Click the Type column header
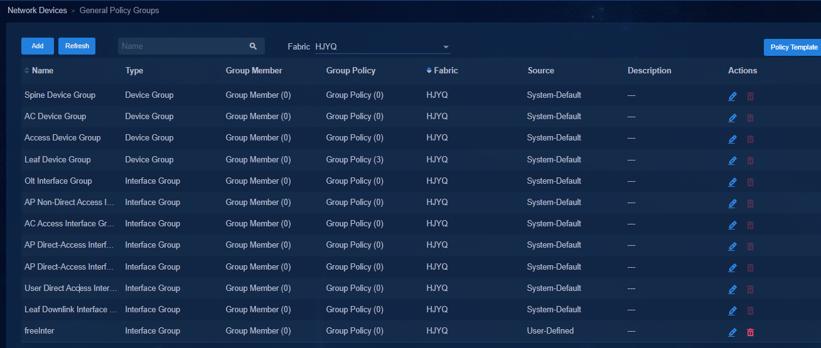This screenshot has width=821, height=348. (x=134, y=70)
